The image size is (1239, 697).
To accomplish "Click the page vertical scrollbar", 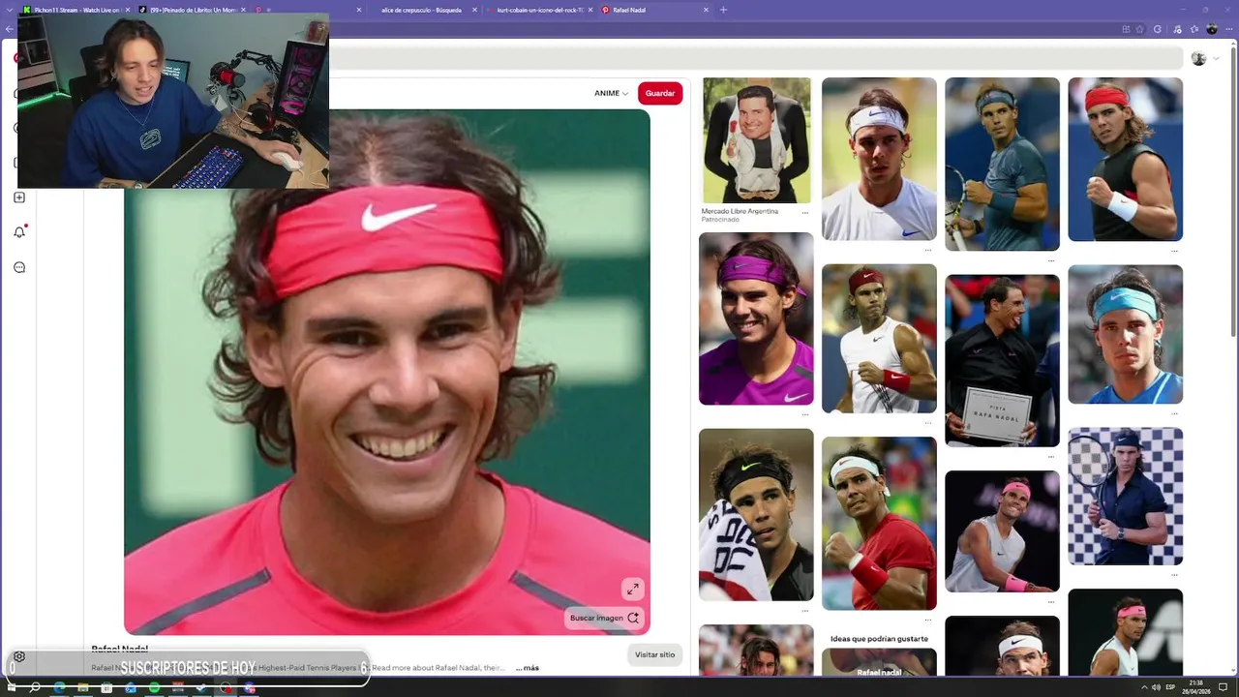I will coord(1232,194).
